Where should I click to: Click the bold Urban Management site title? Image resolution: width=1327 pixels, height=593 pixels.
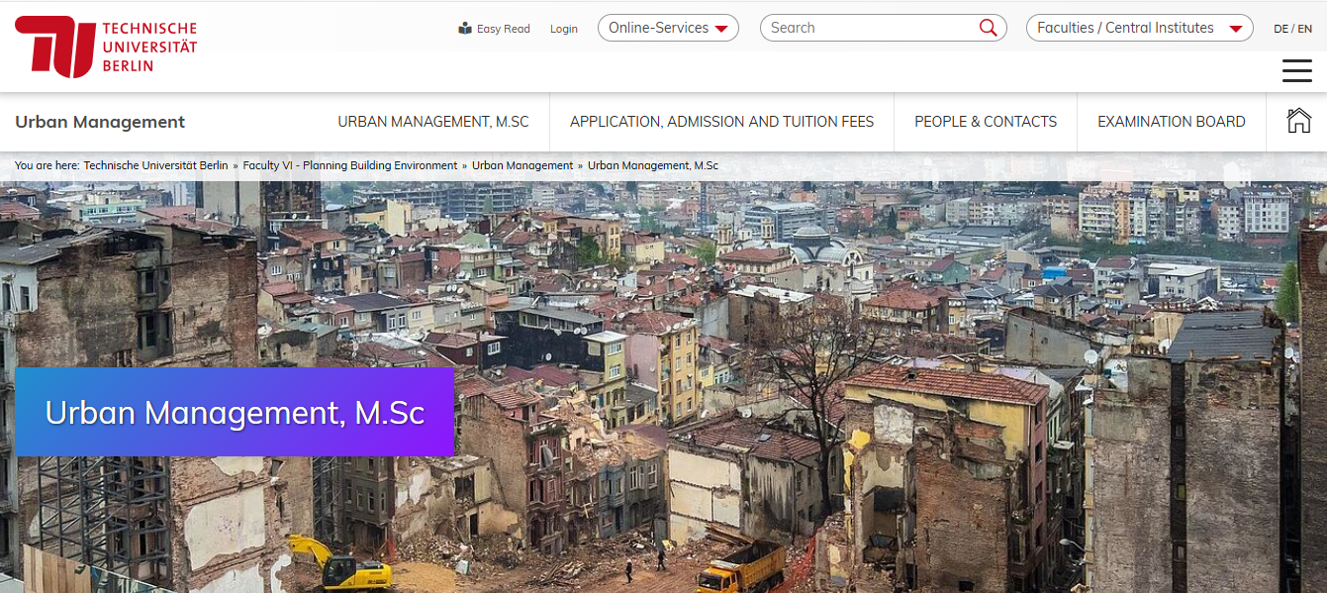pyautogui.click(x=100, y=122)
